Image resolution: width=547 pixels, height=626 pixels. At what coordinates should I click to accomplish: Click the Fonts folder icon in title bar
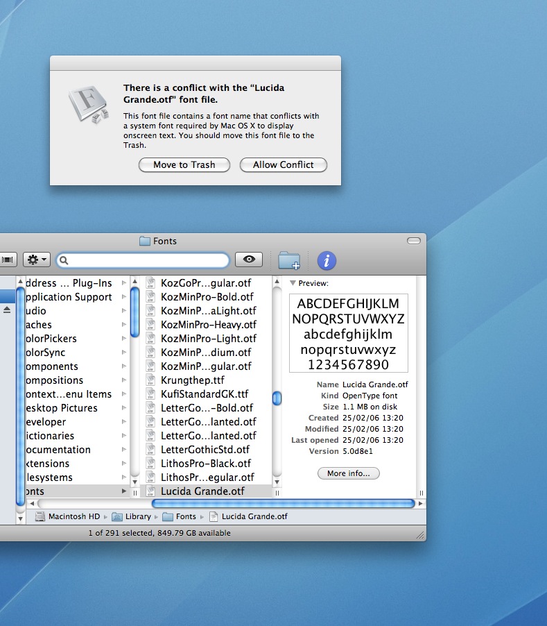[x=144, y=241]
